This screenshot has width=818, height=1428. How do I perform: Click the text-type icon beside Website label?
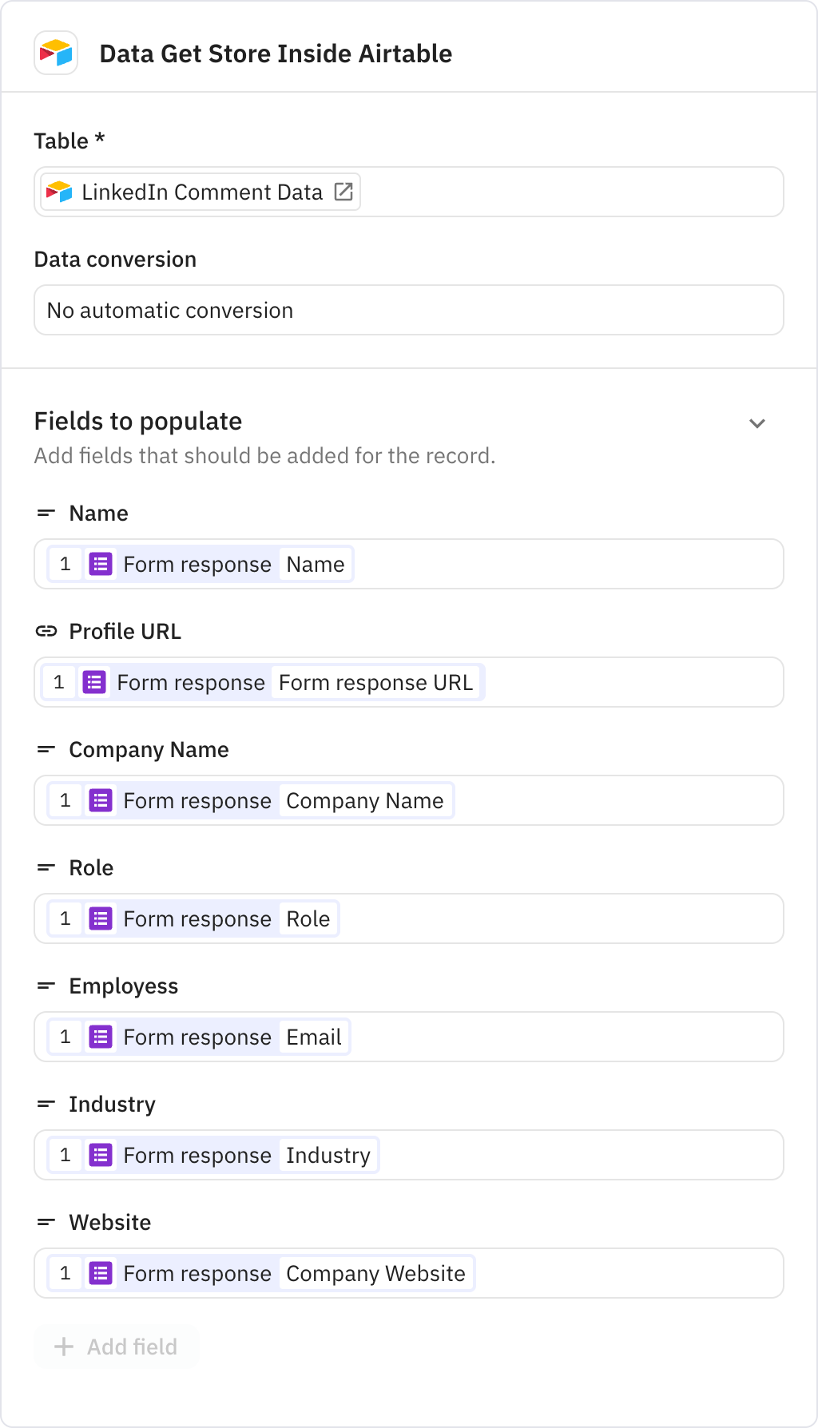46,1222
